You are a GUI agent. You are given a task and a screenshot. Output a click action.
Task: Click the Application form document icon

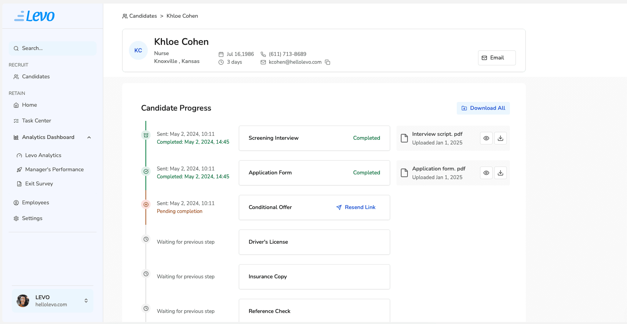click(x=404, y=173)
